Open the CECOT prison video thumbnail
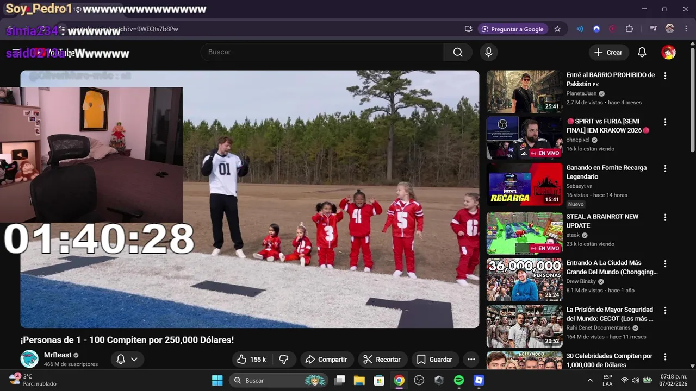The height and width of the screenshot is (391, 696). (524, 326)
